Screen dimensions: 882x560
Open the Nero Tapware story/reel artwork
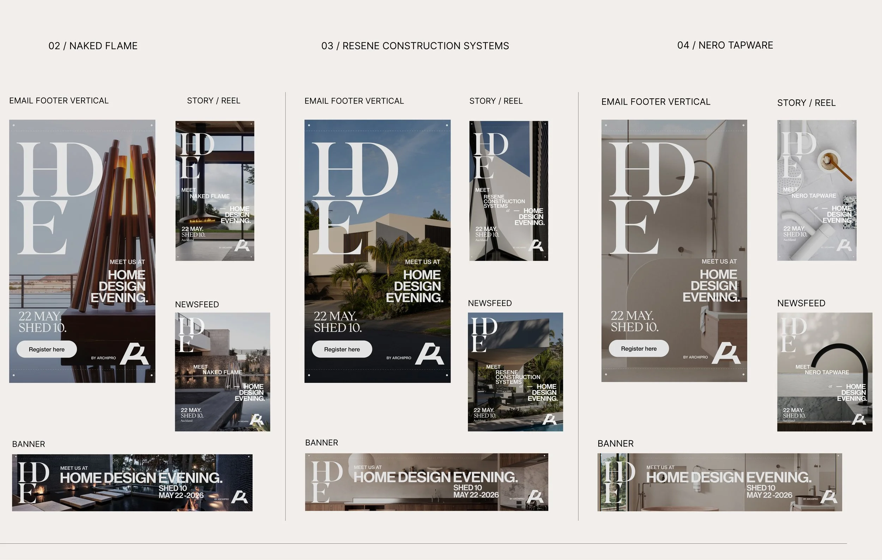pos(817,190)
